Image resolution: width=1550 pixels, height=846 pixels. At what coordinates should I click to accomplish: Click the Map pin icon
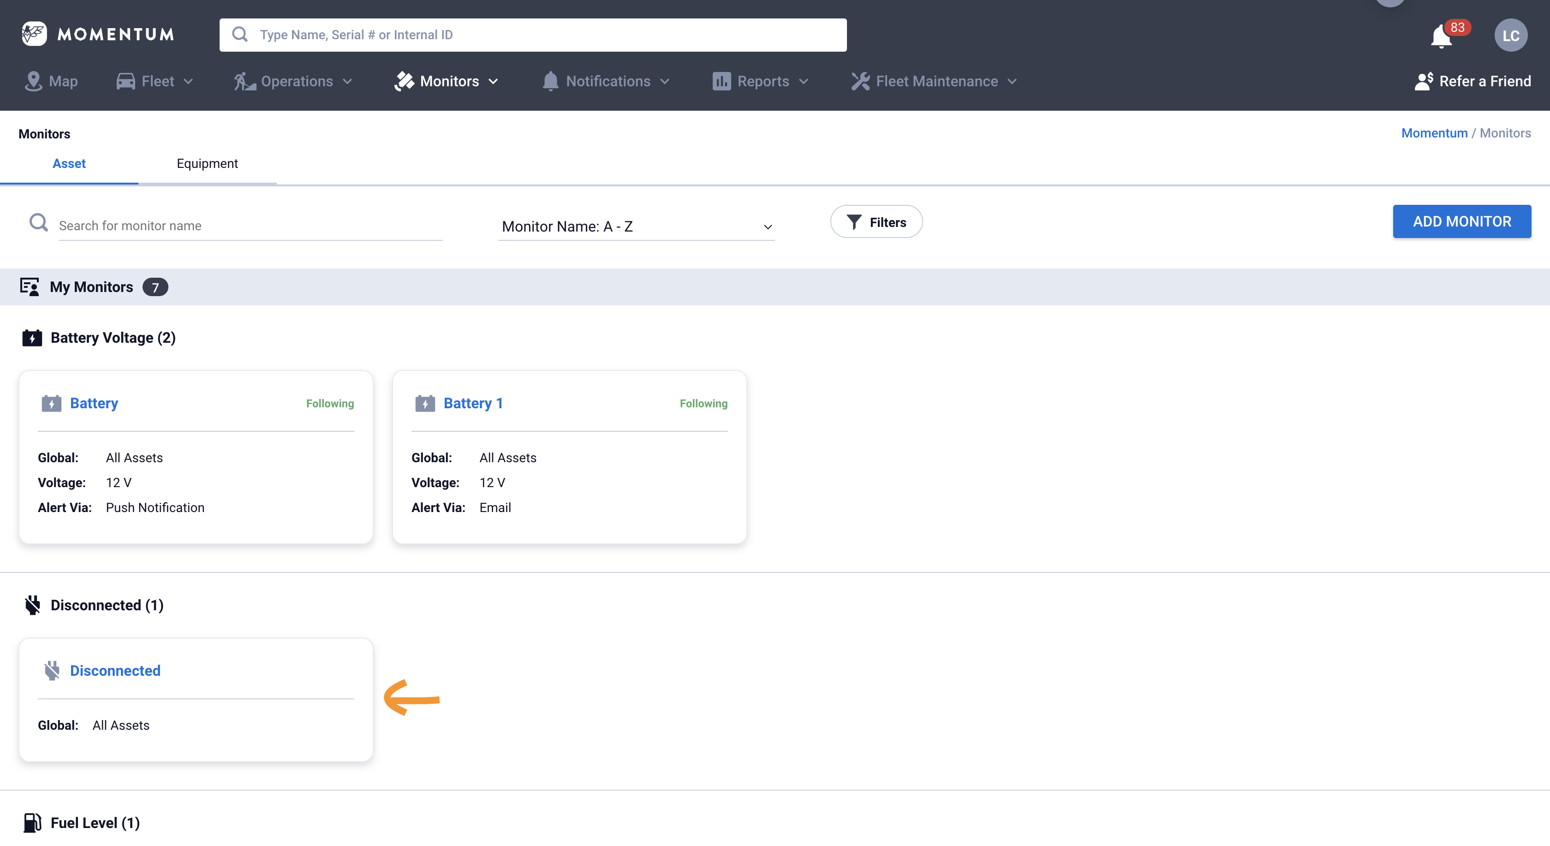pos(33,81)
